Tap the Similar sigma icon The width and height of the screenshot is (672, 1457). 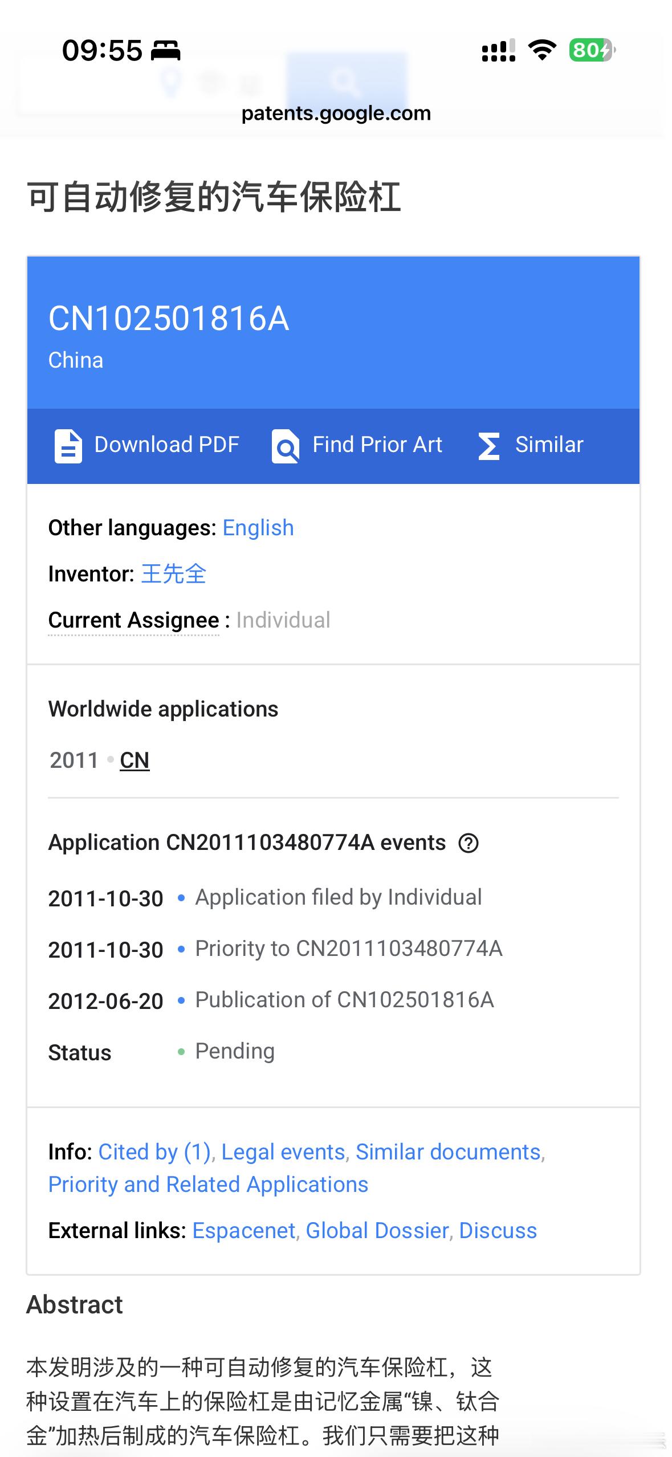pyautogui.click(x=489, y=446)
